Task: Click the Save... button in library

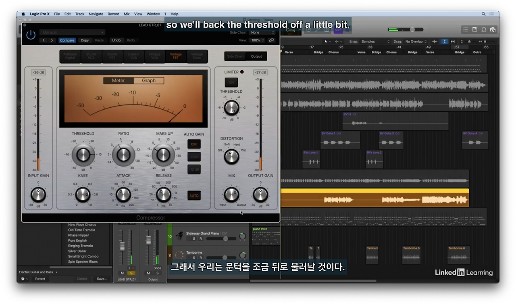Action: pos(102,279)
